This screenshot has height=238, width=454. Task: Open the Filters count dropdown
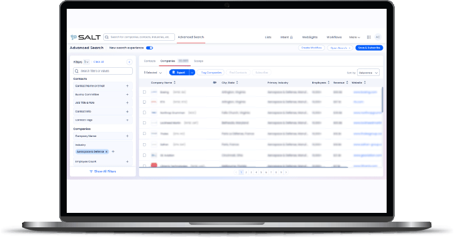(86, 62)
